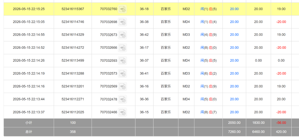Select order number 523416112271
Image resolution: width=299 pixels, height=140 pixels.
(73, 99)
